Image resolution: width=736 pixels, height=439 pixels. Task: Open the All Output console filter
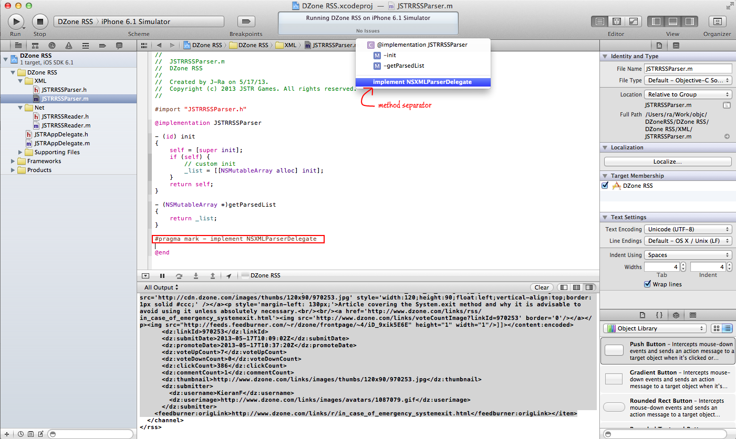point(161,287)
